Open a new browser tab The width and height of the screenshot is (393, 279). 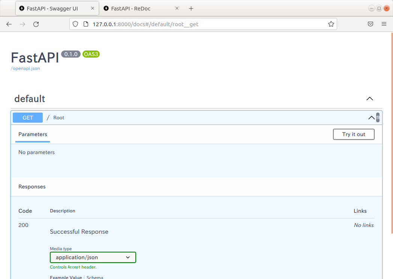191,8
